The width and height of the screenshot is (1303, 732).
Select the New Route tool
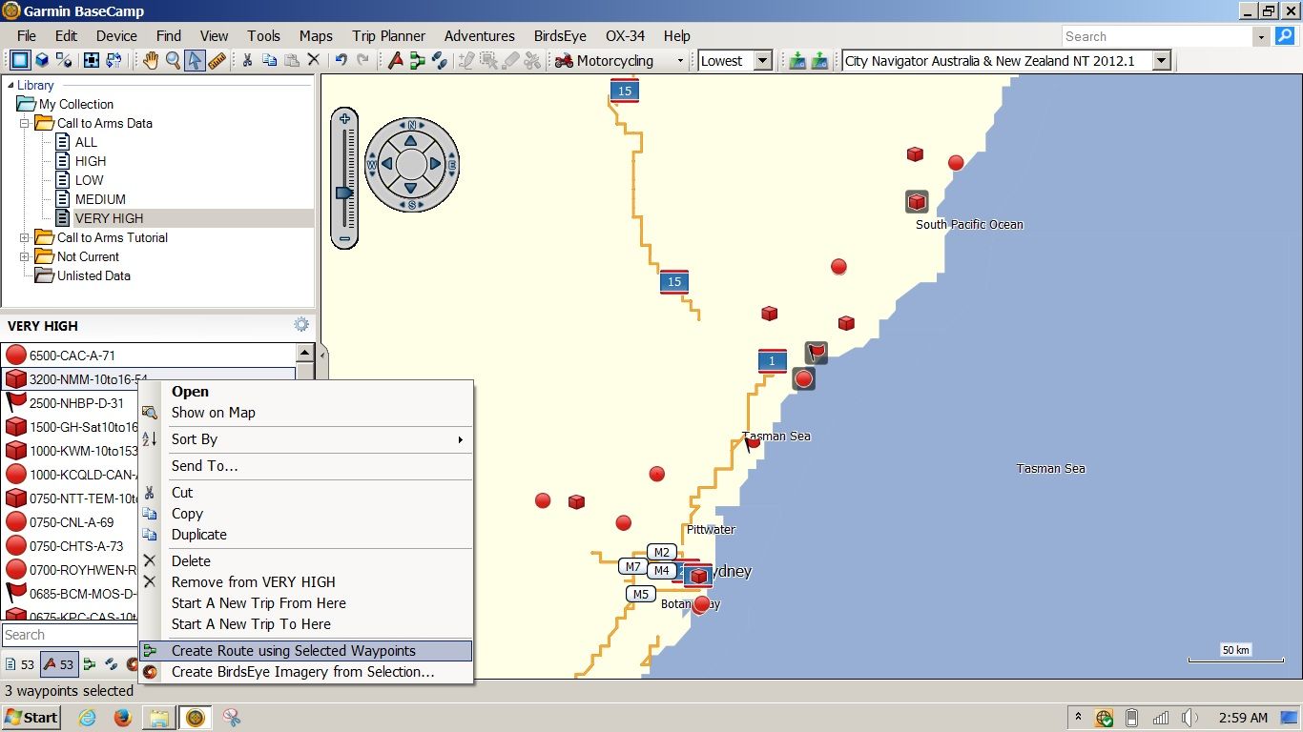(x=417, y=60)
